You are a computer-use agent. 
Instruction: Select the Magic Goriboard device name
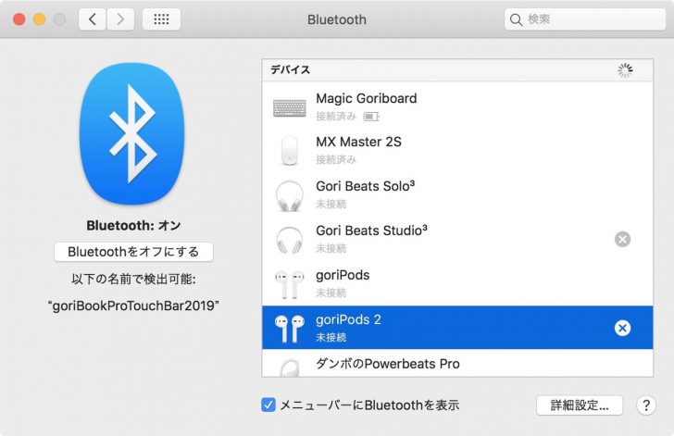[x=367, y=98]
